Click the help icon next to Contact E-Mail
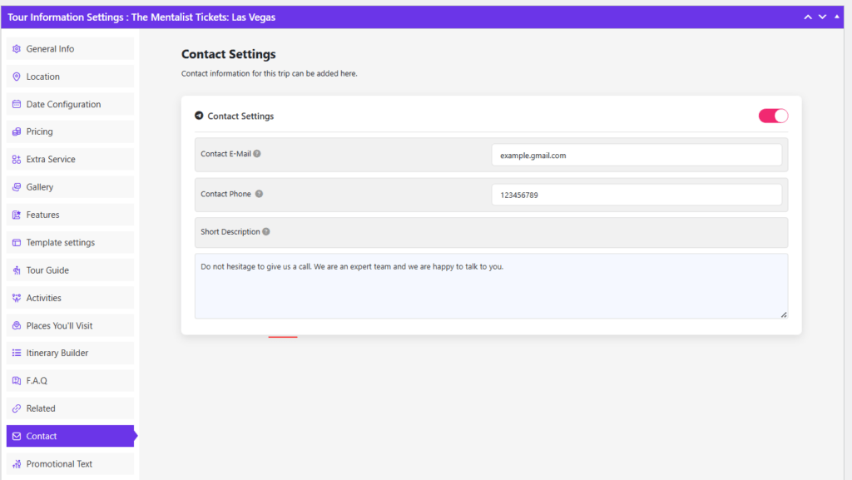This screenshot has width=852, height=480. click(x=255, y=152)
